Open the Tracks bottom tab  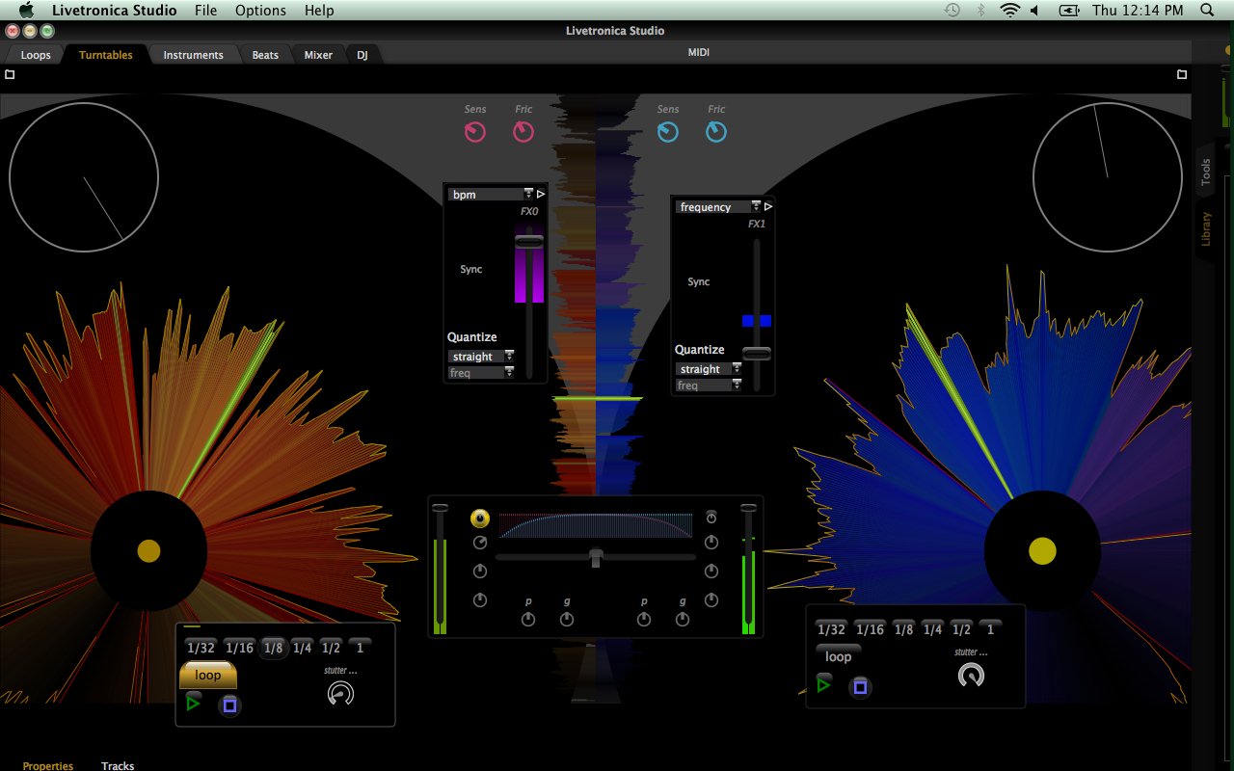[118, 765]
